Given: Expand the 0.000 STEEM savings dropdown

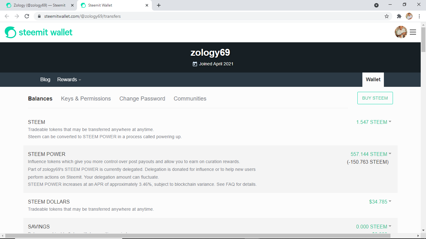Looking at the screenshot, I should click(374, 227).
